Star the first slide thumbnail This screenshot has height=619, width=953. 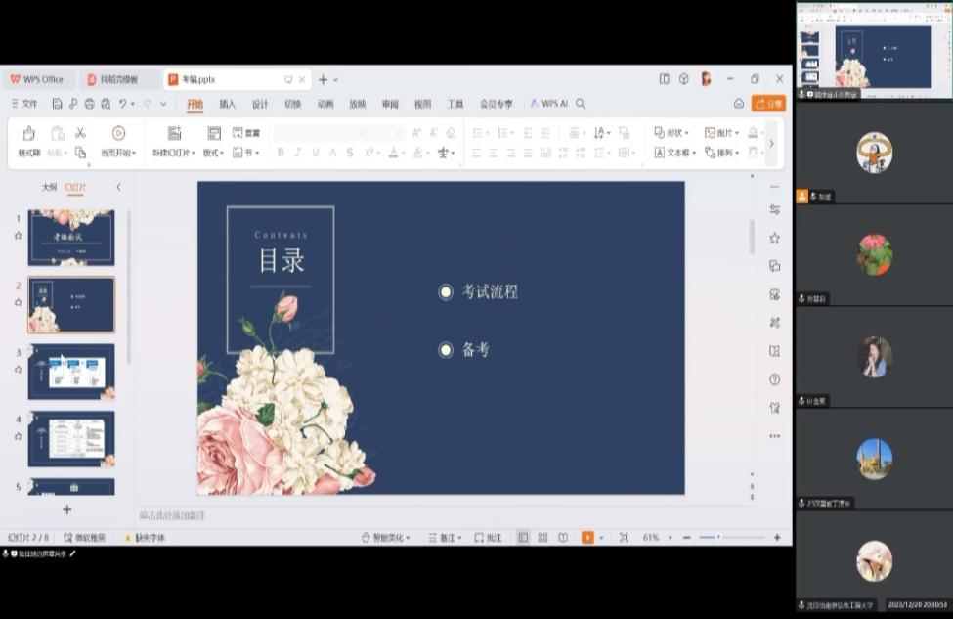tap(18, 236)
